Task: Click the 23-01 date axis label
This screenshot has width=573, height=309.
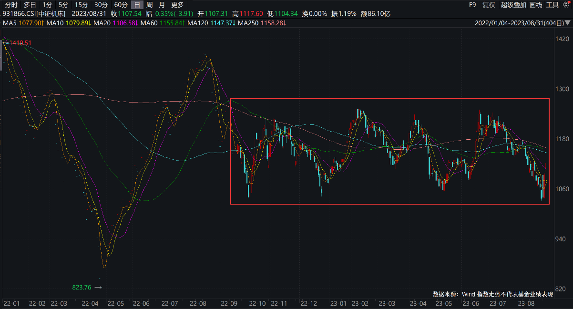Action: 338,303
